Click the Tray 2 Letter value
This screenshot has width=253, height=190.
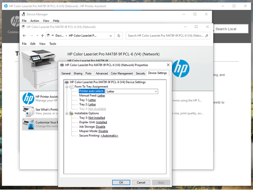pos(92,104)
